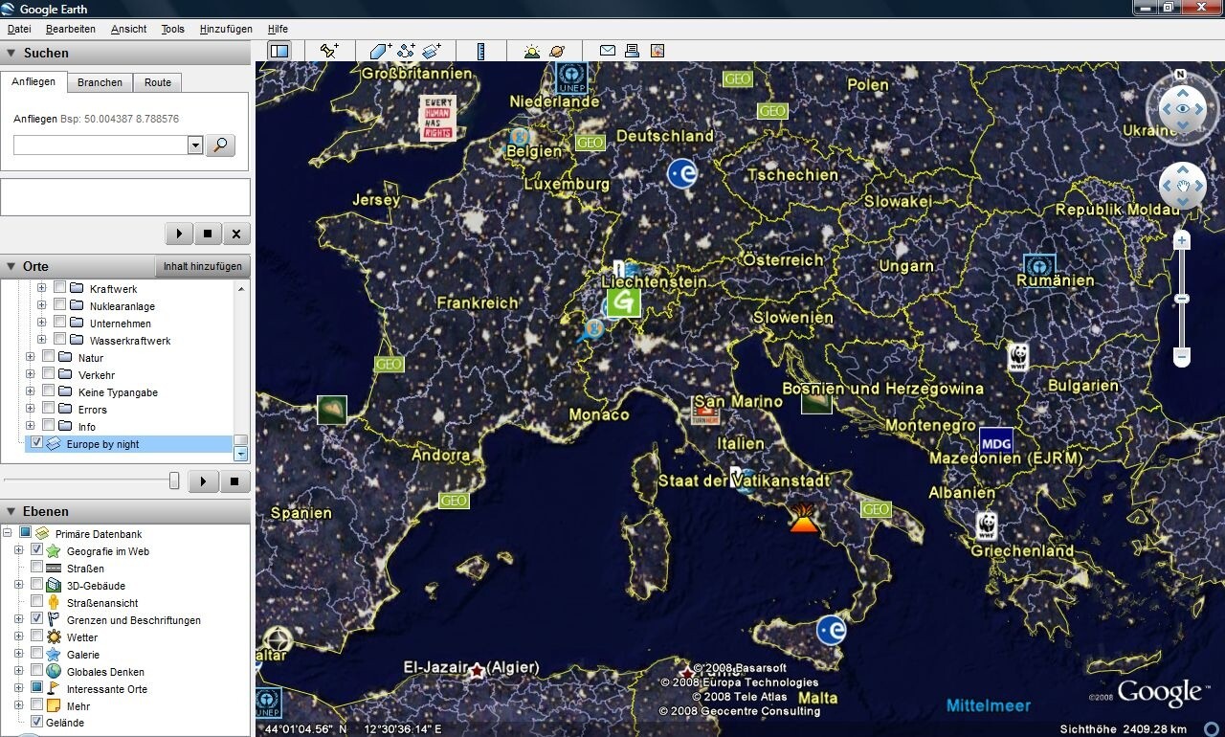
Task: Check the Natur folder checkbox
Action: pos(48,356)
